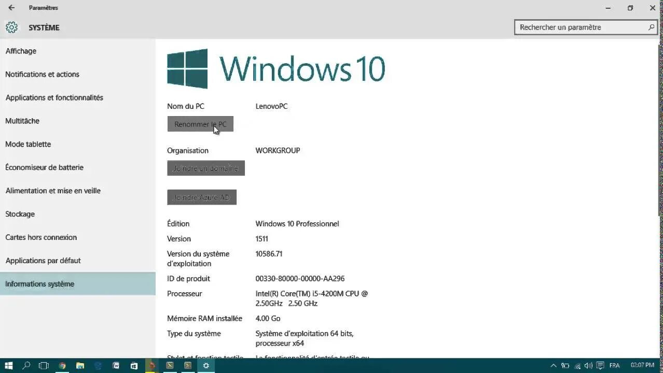Click the volume speaker tray icon
Screen dimensions: 663x373
tap(588, 365)
